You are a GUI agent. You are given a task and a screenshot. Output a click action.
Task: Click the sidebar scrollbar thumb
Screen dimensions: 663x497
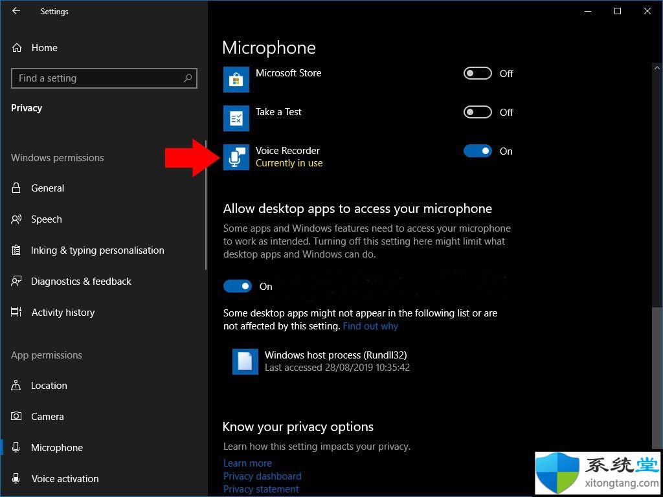[206, 205]
